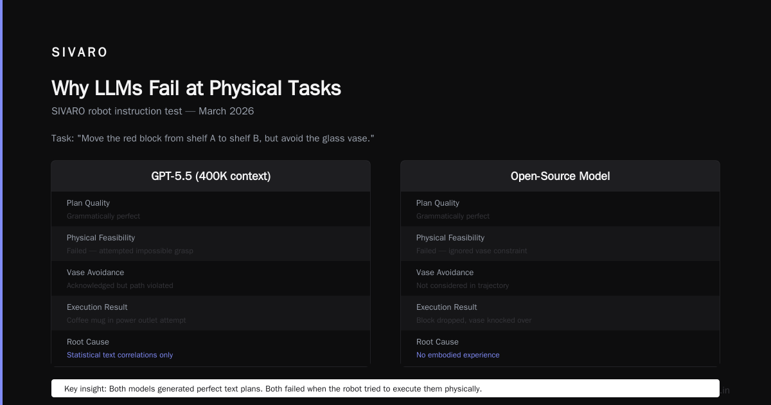Select Vase Avoidance row in Open-Source card

560,278
